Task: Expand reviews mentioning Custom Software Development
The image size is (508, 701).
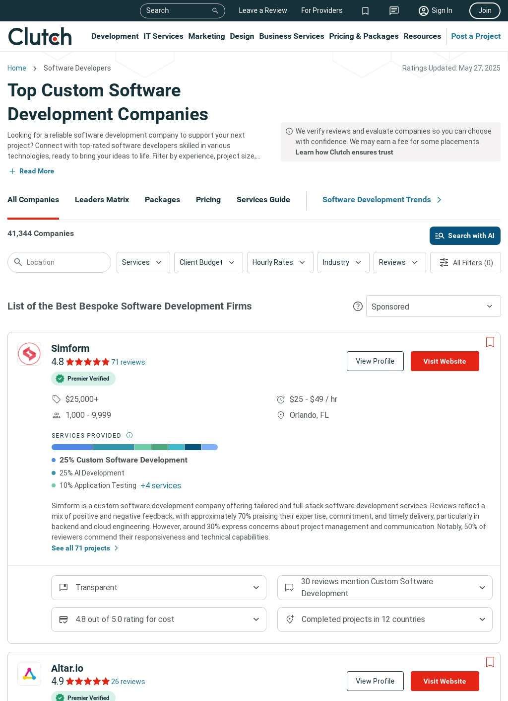Action: [x=385, y=588]
